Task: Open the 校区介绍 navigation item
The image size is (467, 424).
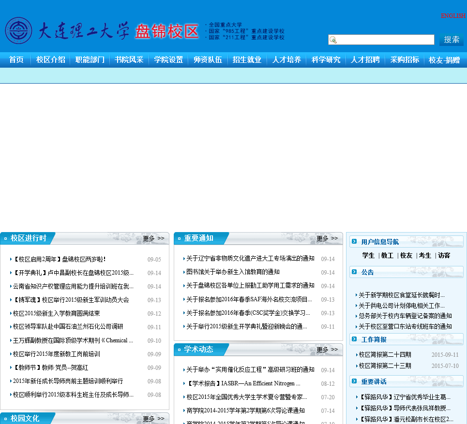Action: tap(51, 60)
